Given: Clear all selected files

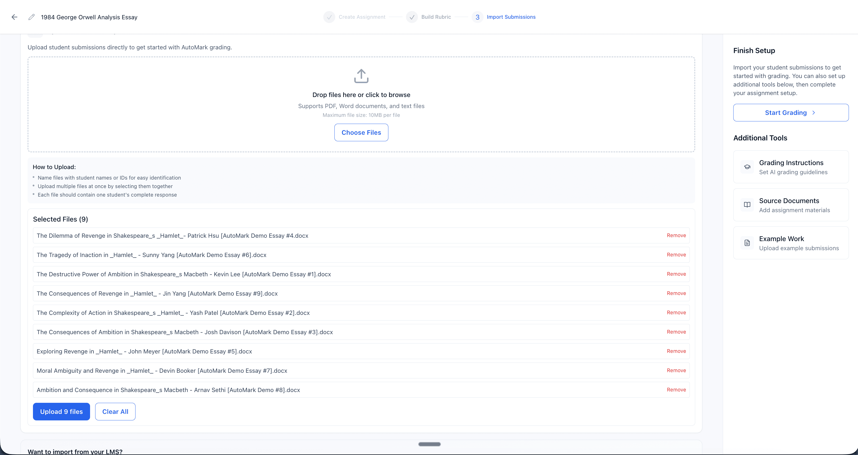Looking at the screenshot, I should pos(115,411).
